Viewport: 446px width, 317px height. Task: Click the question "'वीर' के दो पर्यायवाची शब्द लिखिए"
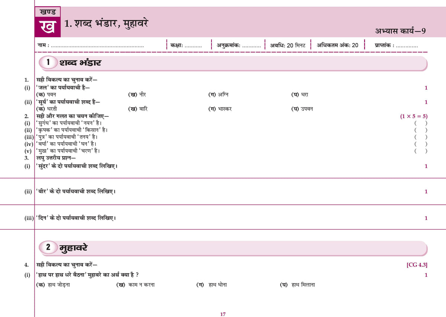[x=76, y=191]
